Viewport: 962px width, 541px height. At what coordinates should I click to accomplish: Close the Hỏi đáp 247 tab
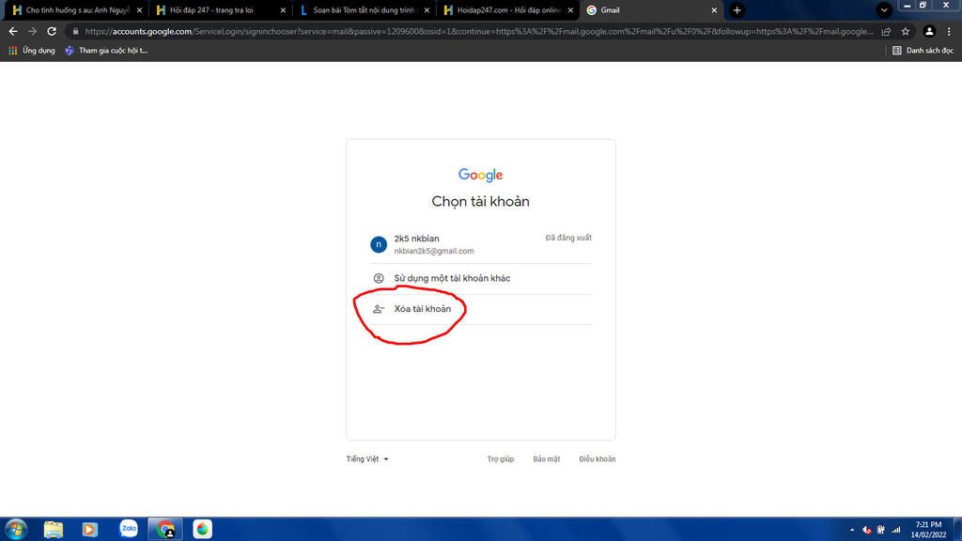pyautogui.click(x=283, y=10)
